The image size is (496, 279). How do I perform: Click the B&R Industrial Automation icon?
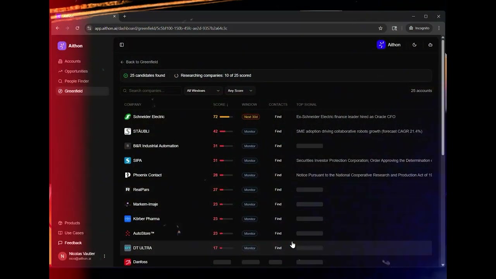tap(127, 146)
